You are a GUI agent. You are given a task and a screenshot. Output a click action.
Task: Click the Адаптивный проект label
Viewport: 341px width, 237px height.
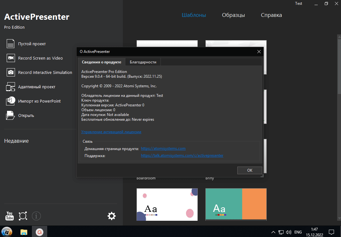[x=37, y=87]
